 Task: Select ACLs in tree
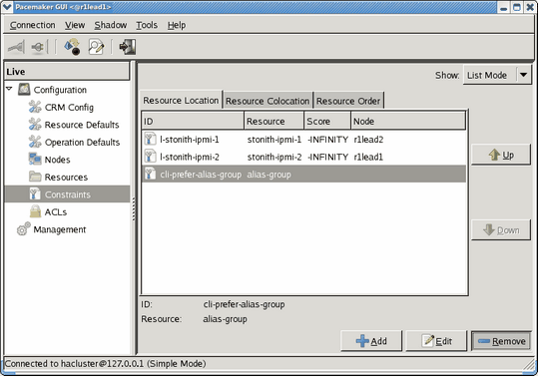(56, 211)
